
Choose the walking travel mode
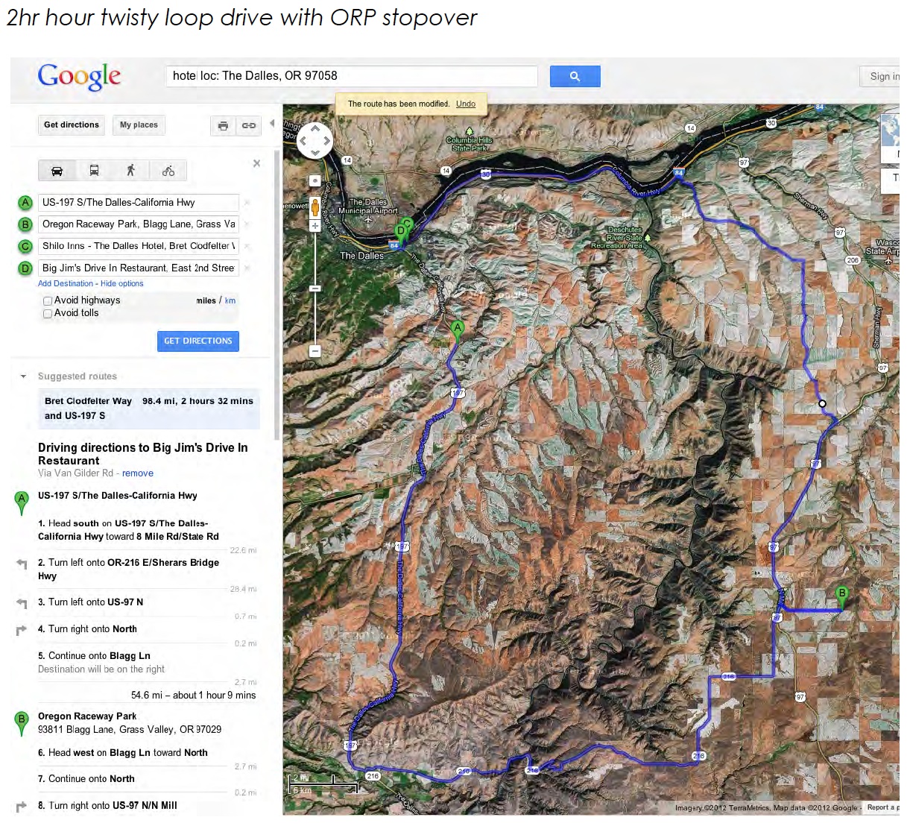[130, 171]
